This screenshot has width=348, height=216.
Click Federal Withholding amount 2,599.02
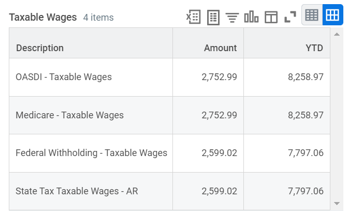tap(219, 153)
